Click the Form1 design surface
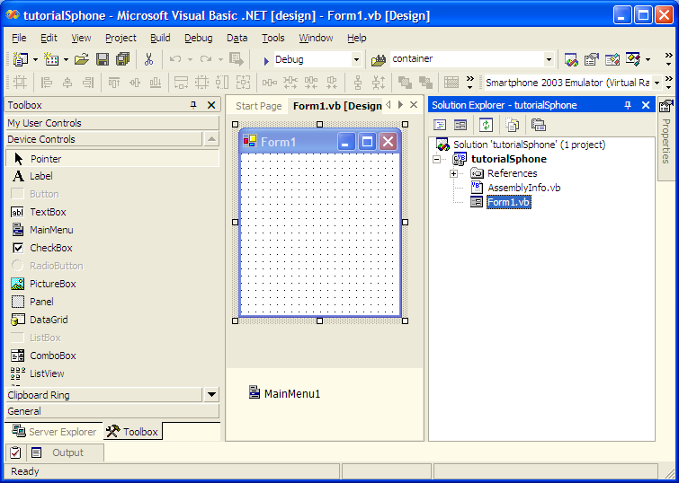The height and width of the screenshot is (483, 679). click(319, 233)
